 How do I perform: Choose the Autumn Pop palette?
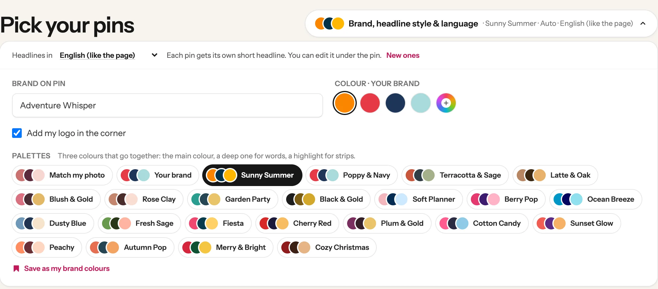coord(130,247)
